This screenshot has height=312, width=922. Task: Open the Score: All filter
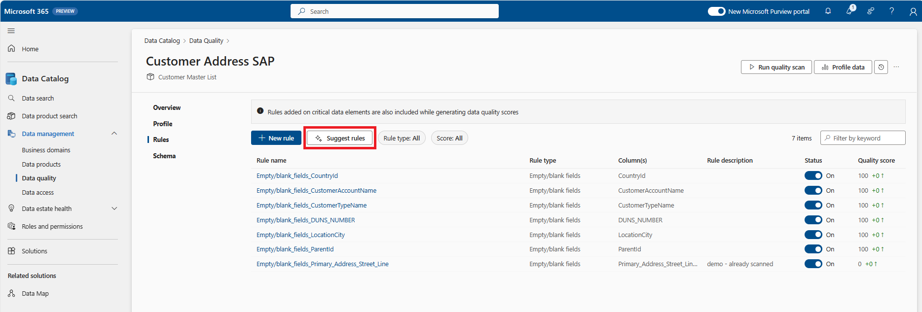tap(449, 138)
